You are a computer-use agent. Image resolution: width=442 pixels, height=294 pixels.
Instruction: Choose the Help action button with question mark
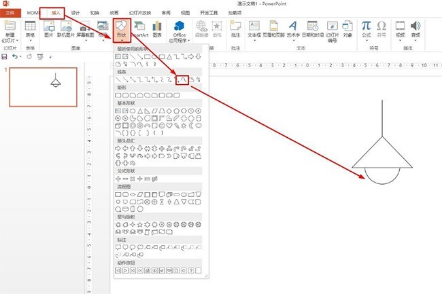[x=191, y=270]
